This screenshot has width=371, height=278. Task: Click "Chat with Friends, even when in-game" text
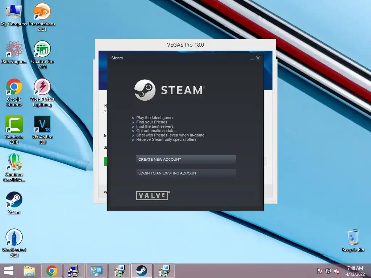pos(170,135)
